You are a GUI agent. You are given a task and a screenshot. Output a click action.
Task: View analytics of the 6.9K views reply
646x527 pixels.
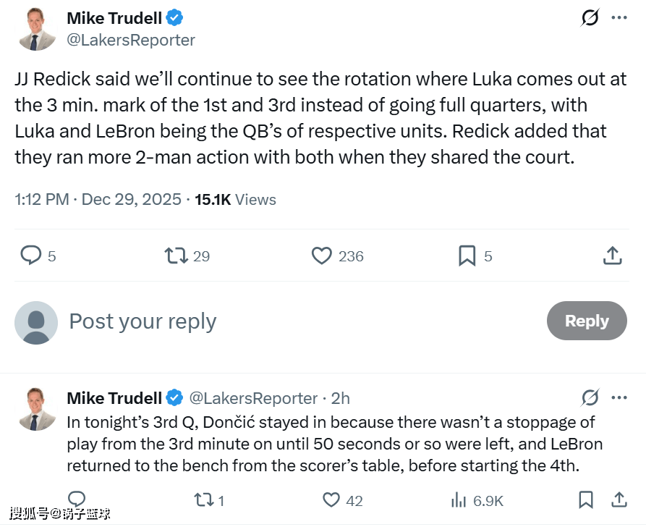click(459, 500)
